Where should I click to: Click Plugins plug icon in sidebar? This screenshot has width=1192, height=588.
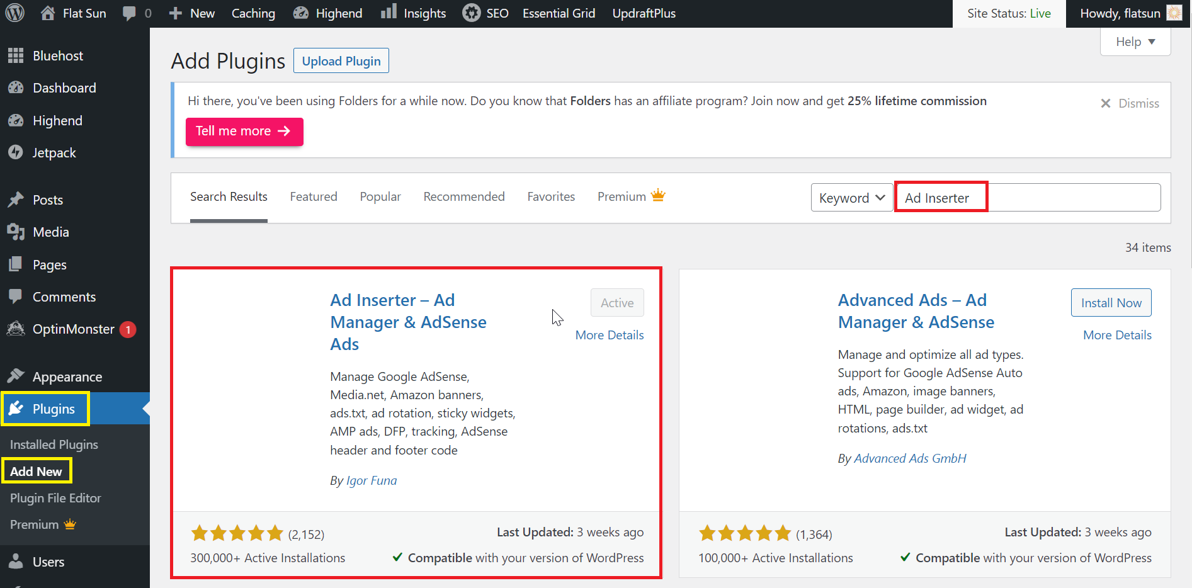pos(16,409)
